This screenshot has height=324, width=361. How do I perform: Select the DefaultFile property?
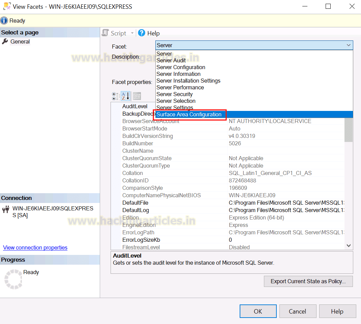coord(136,203)
